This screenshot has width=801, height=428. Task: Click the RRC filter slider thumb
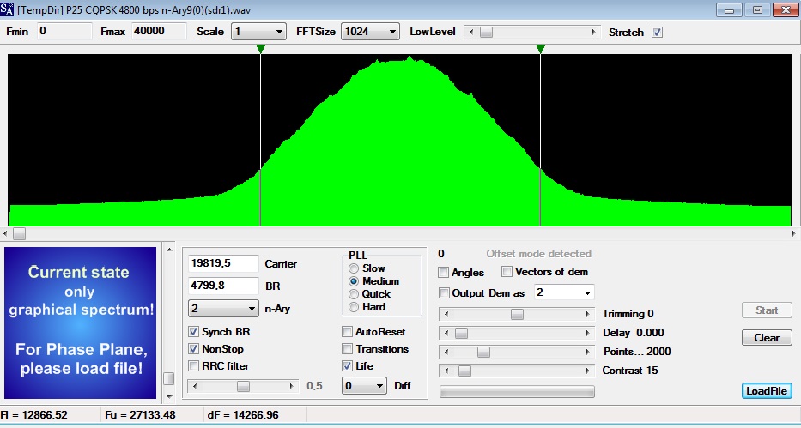point(243,386)
